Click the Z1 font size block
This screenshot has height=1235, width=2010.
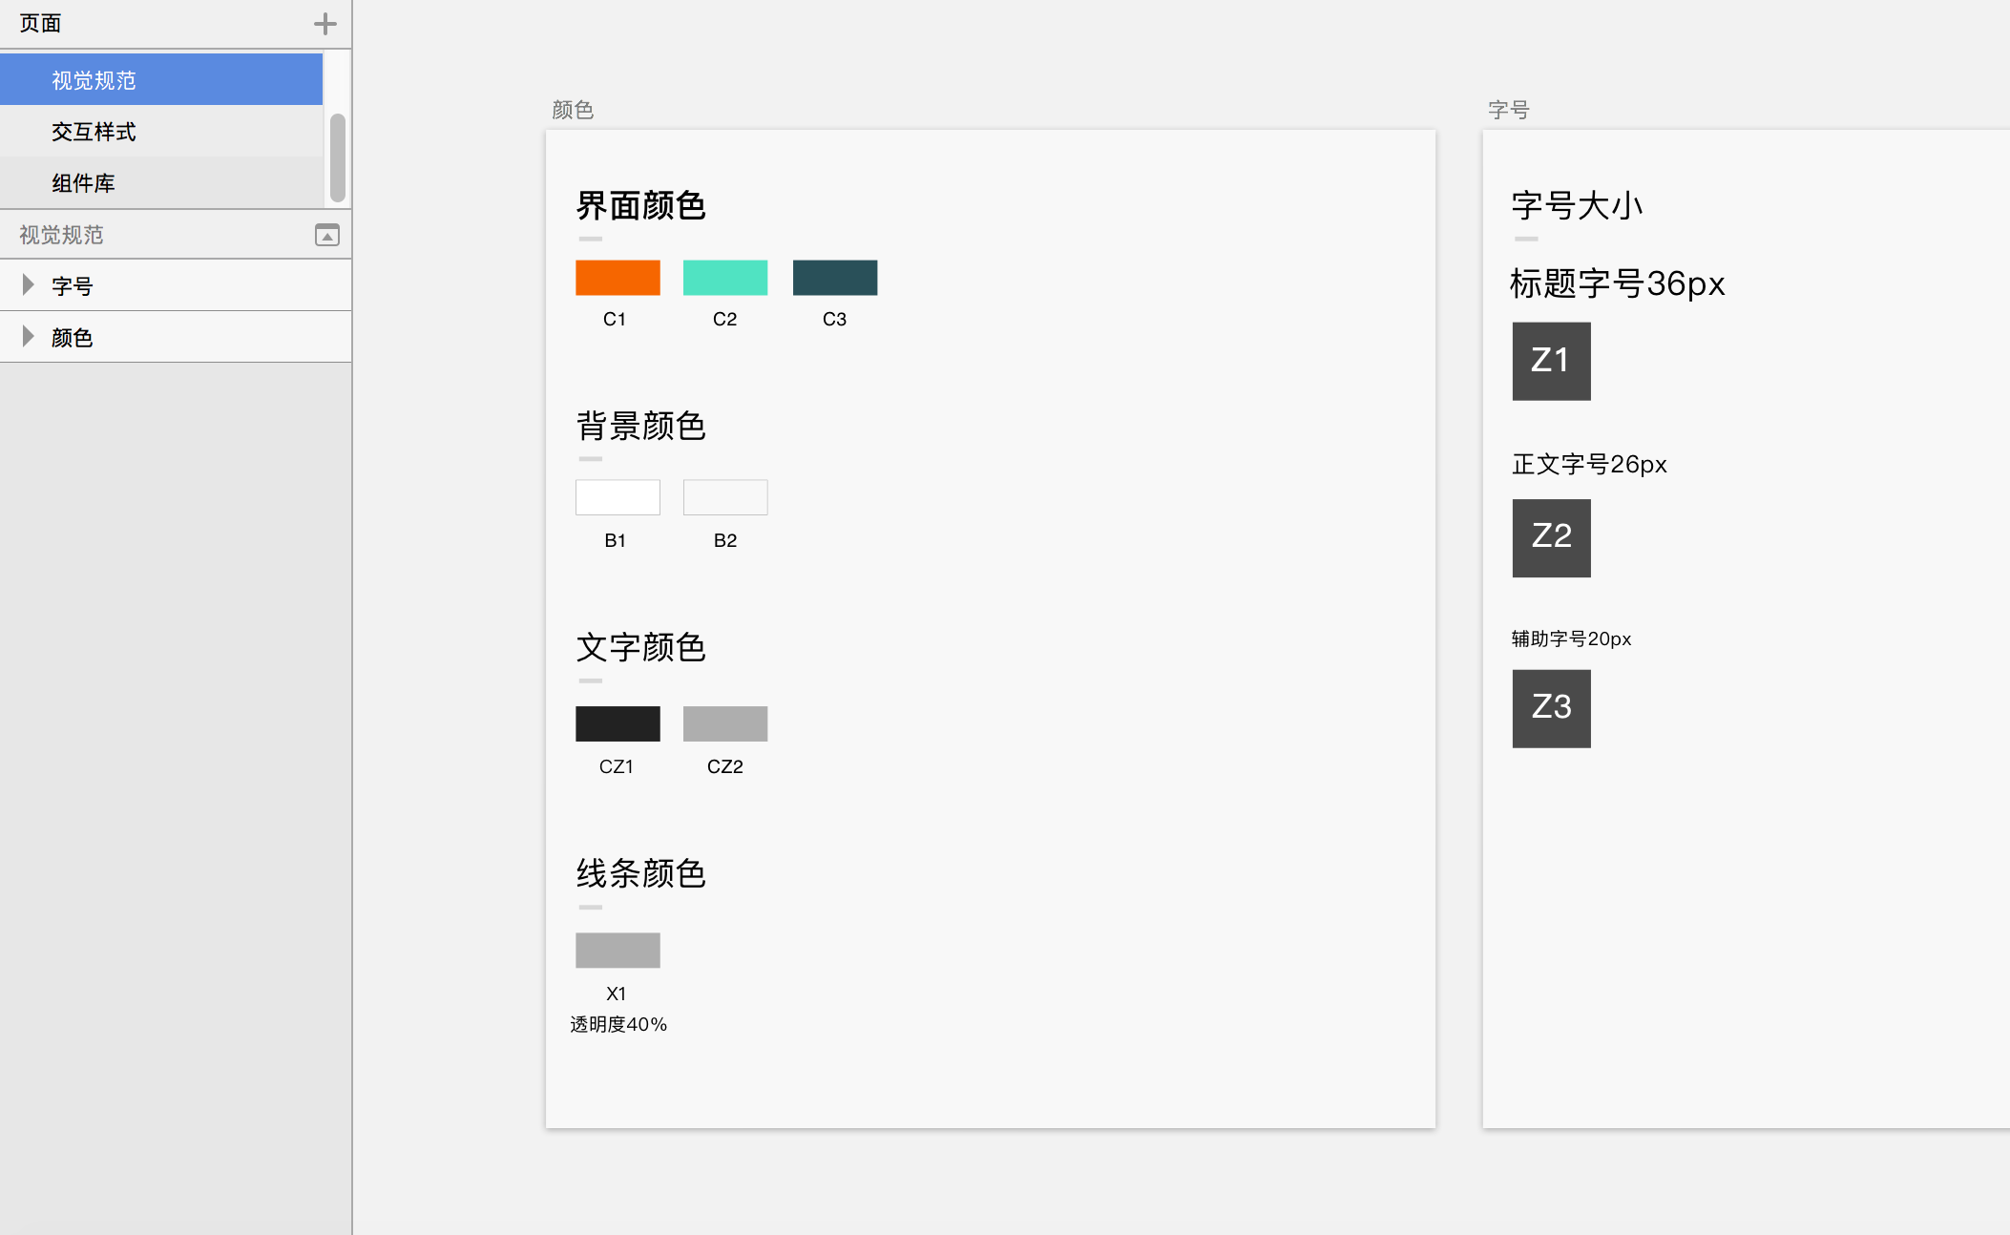1551,361
